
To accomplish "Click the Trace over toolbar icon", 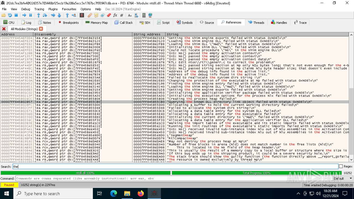I will [59, 15].
